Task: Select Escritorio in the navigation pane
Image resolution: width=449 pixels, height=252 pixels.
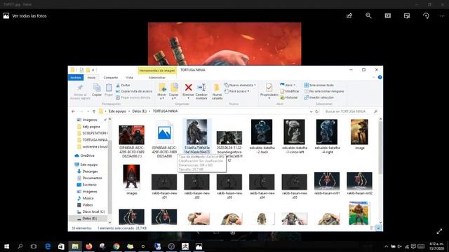Action: pyautogui.click(x=90, y=185)
